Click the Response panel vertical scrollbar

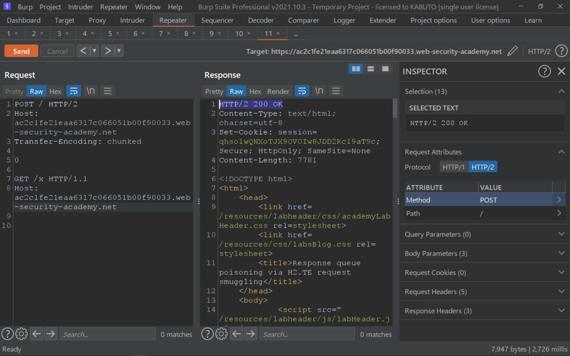[x=395, y=108]
